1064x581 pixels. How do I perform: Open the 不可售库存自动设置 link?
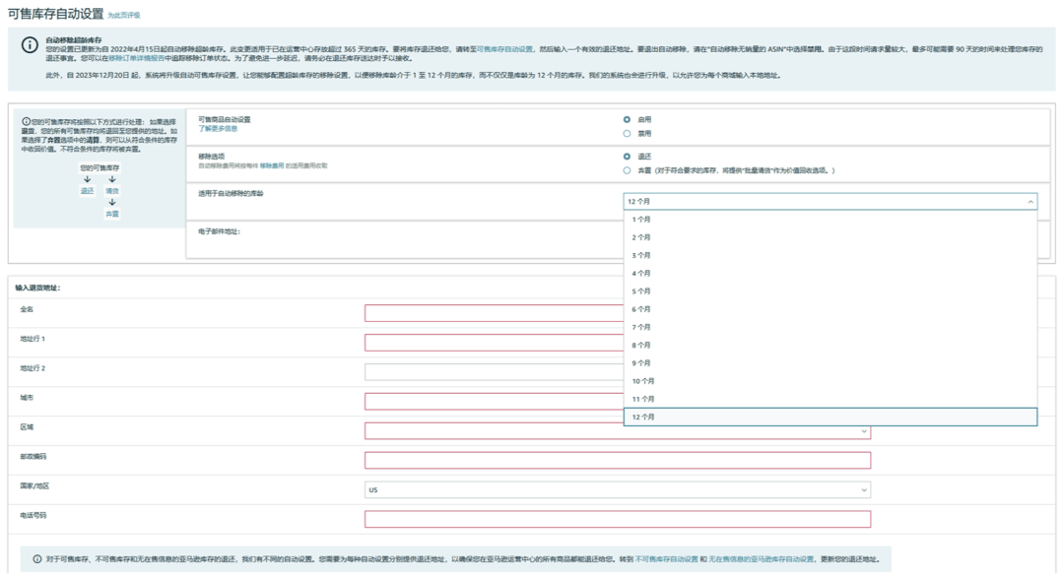(x=666, y=558)
